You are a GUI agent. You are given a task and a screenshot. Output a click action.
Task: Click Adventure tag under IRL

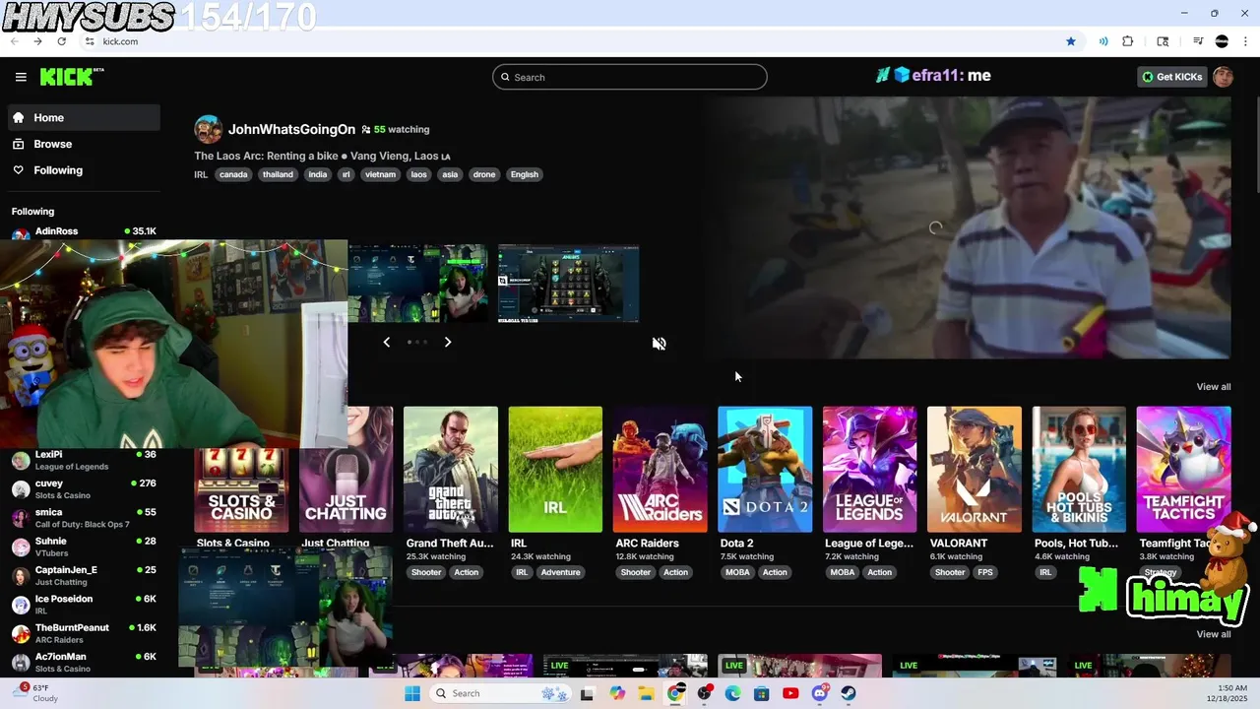(560, 572)
